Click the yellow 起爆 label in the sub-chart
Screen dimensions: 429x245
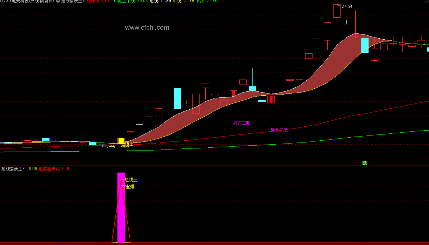coord(130,187)
